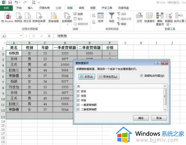Viewport: 186px width, 145px height.
Task: Toggle the 姓名 column checkbox
Action: [78, 91]
